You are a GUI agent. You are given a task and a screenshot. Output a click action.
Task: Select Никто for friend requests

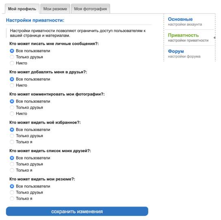[12, 85]
